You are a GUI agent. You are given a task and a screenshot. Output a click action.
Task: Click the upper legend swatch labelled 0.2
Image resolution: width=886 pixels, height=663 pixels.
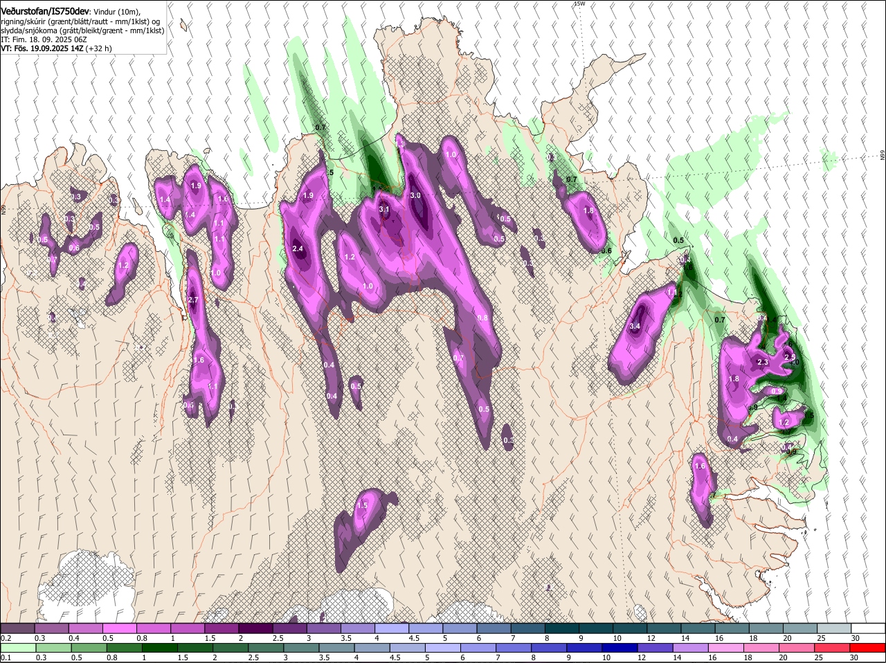(x=17, y=628)
